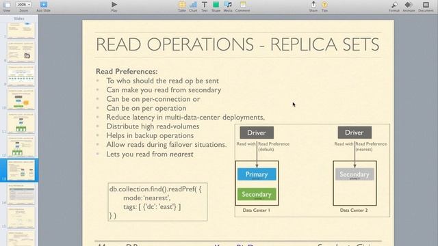This screenshot has height=246, width=438.
Task: Click bullet 'Distribute high read-volumes'
Action: pos(153,126)
